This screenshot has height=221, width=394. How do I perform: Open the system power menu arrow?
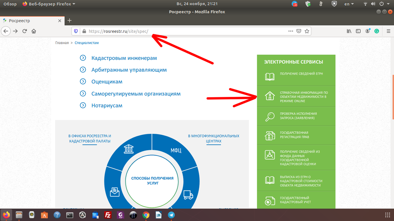(x=389, y=4)
